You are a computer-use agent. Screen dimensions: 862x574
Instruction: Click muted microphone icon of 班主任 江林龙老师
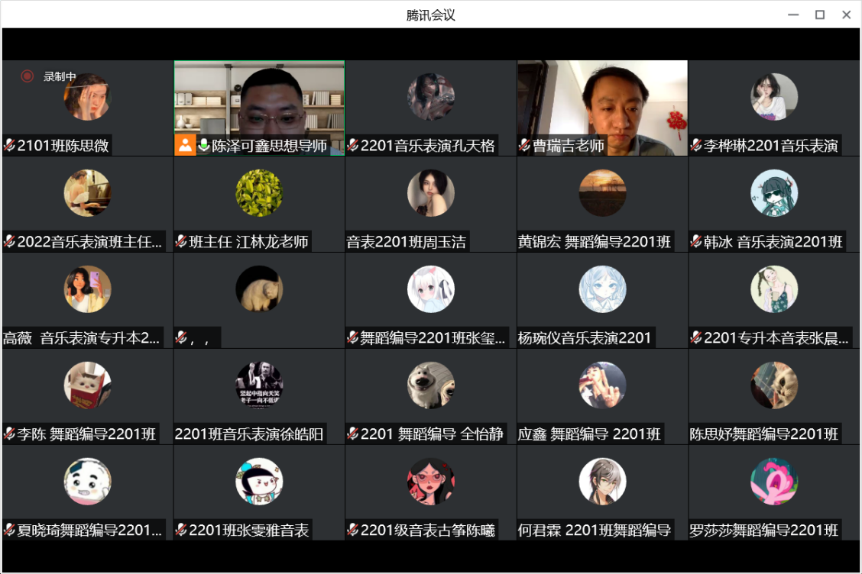[181, 242]
